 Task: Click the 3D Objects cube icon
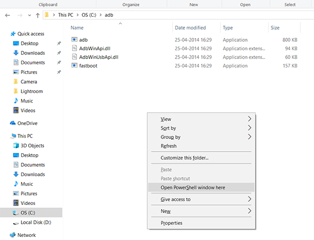pyautogui.click(x=16, y=145)
